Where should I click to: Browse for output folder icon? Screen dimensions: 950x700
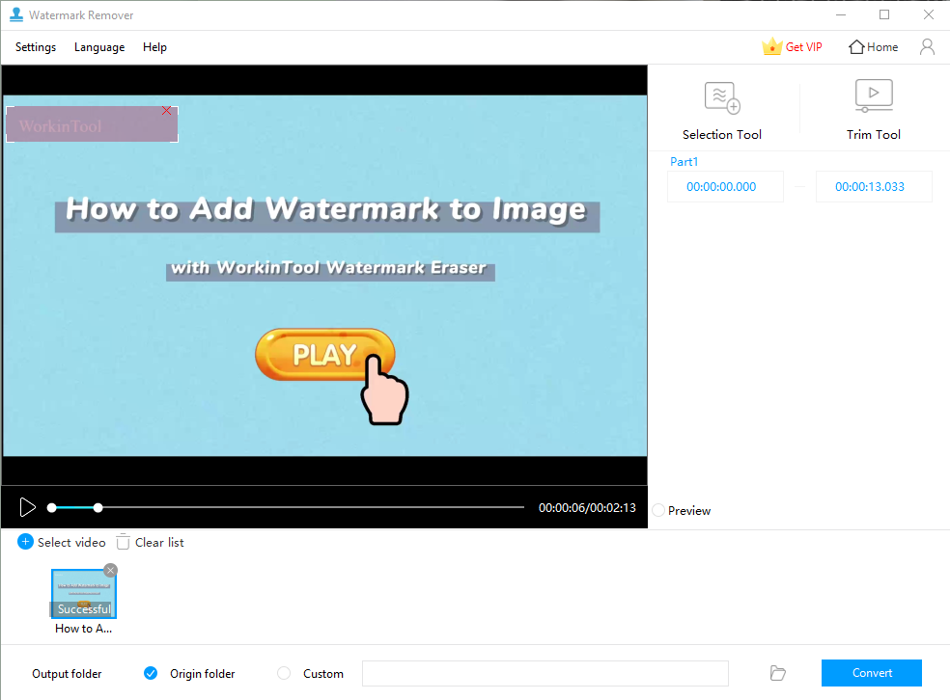778,673
